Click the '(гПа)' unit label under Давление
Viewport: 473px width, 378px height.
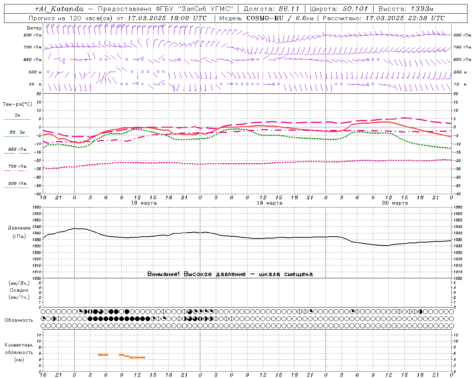coord(19,237)
